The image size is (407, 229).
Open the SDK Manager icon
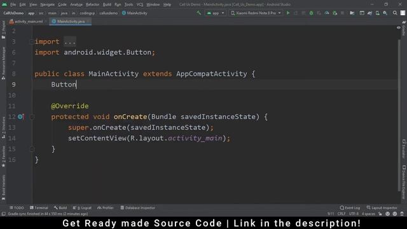tap(385, 13)
